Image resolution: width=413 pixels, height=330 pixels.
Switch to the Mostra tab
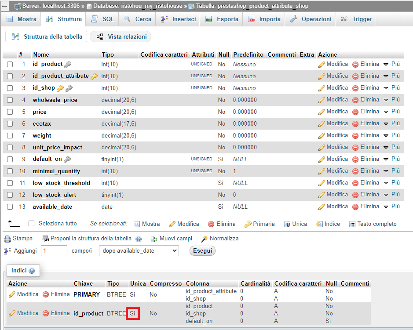pos(21,19)
